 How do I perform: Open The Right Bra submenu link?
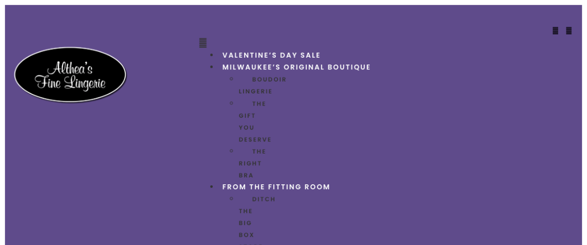click(259, 152)
